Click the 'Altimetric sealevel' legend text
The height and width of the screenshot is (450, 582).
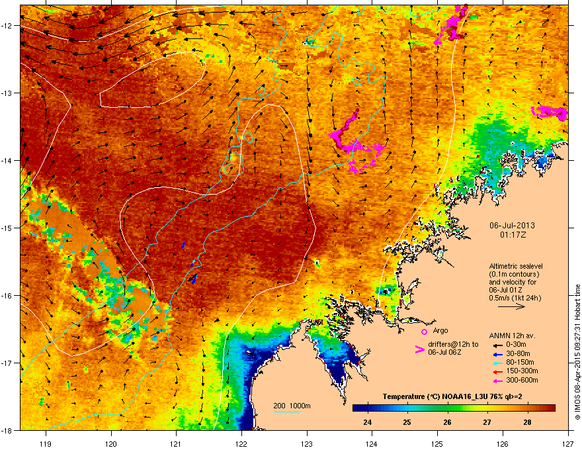tap(516, 266)
